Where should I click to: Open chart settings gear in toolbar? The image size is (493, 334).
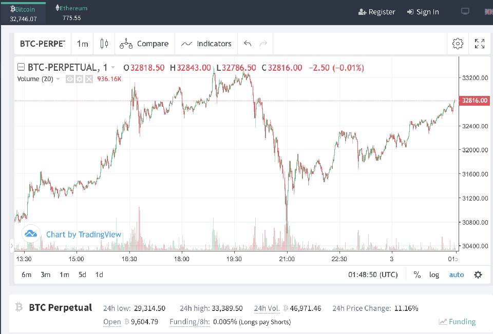[x=458, y=44]
